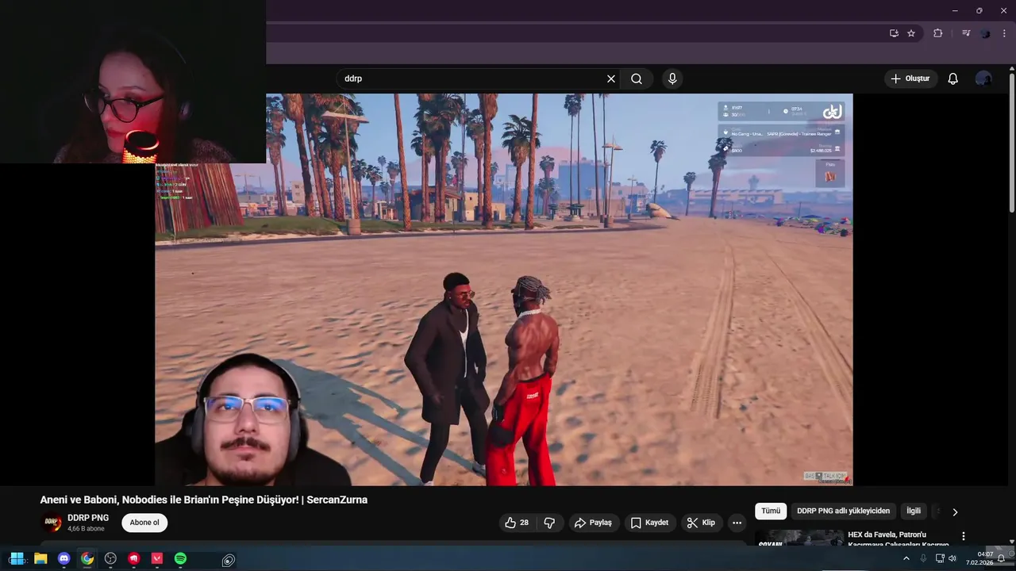Open YouTube account avatar menu
The image size is (1016, 571).
click(x=983, y=79)
